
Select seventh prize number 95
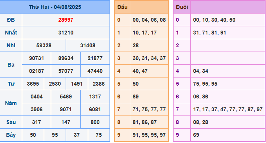click(x=55, y=135)
